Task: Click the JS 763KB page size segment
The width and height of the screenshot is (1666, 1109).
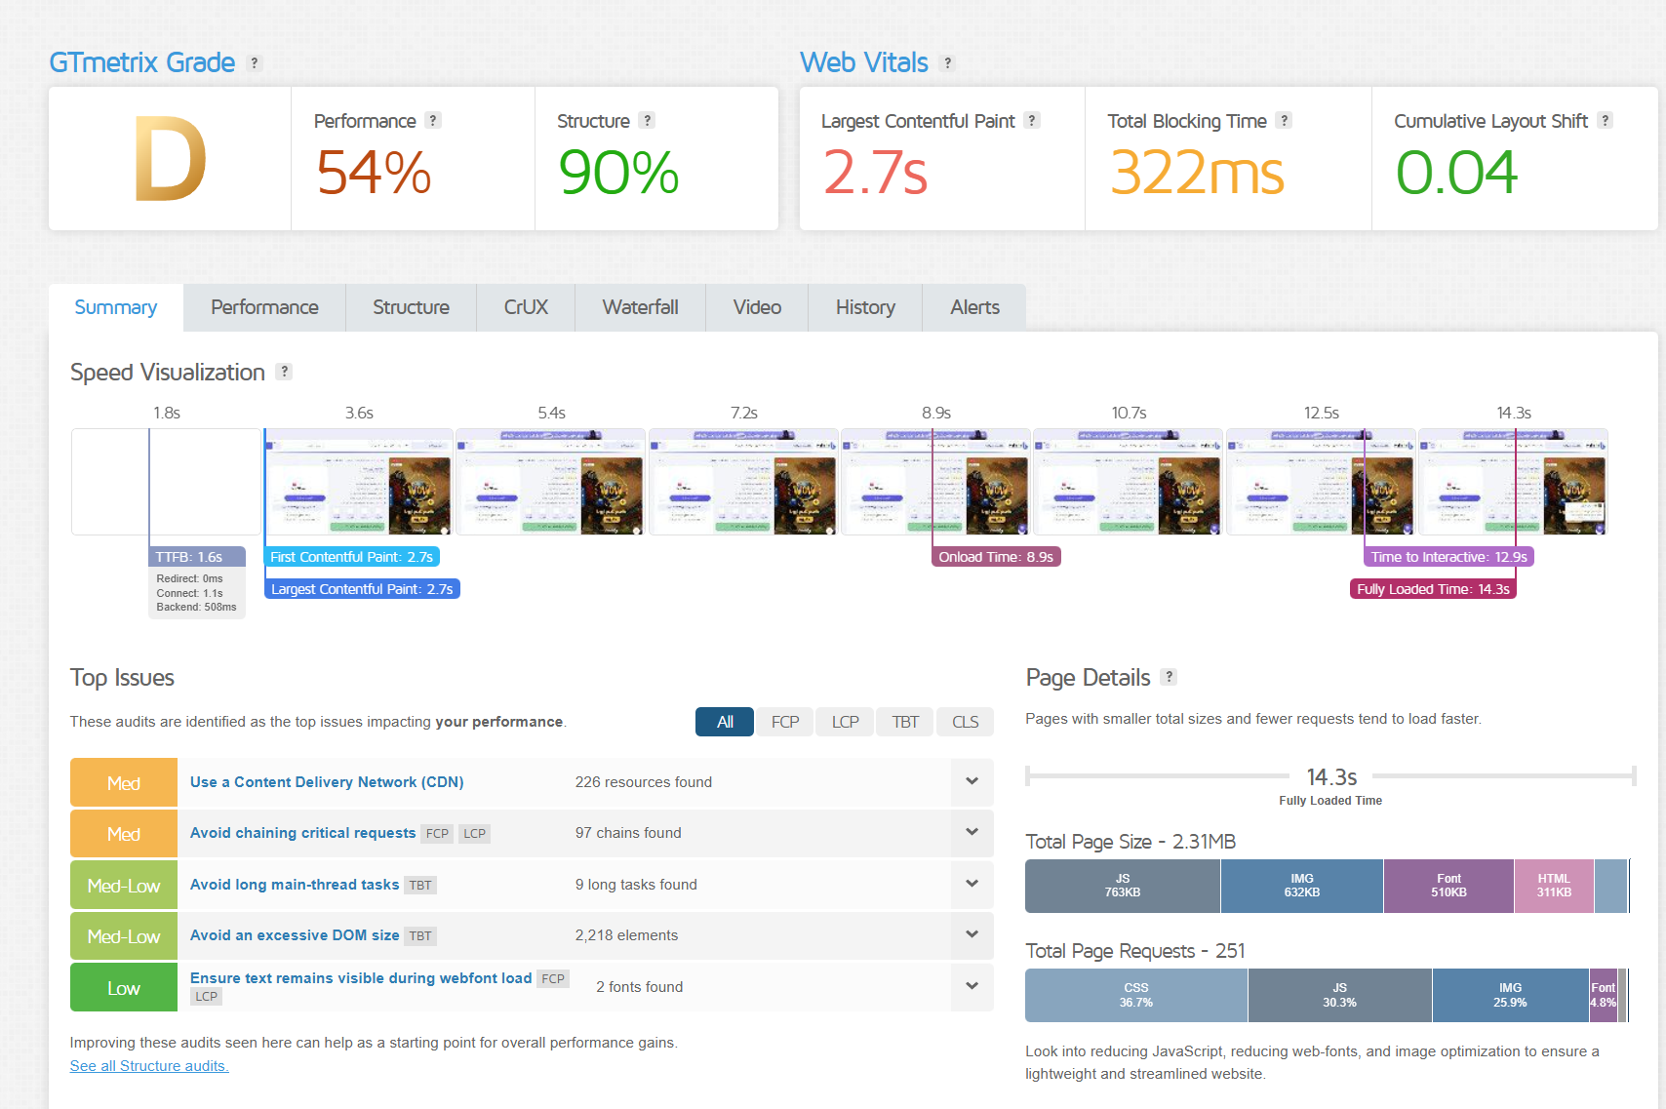Action: (x=1123, y=886)
